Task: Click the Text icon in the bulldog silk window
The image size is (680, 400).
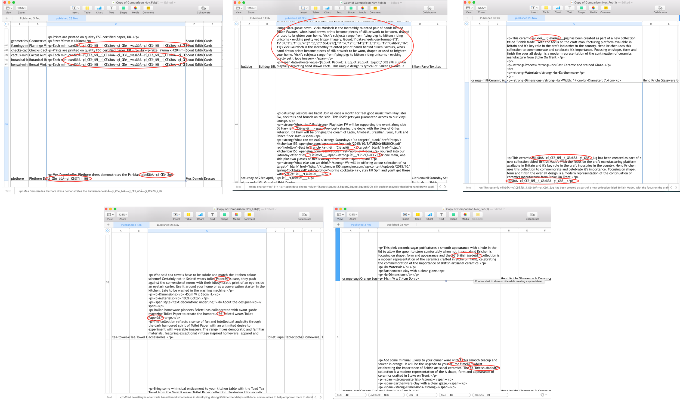Action: click(x=339, y=8)
